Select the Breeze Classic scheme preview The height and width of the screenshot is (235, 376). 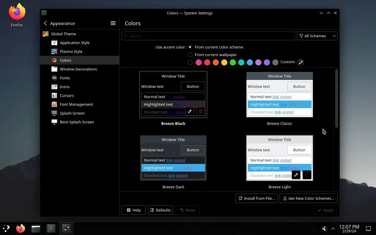pyautogui.click(x=280, y=95)
